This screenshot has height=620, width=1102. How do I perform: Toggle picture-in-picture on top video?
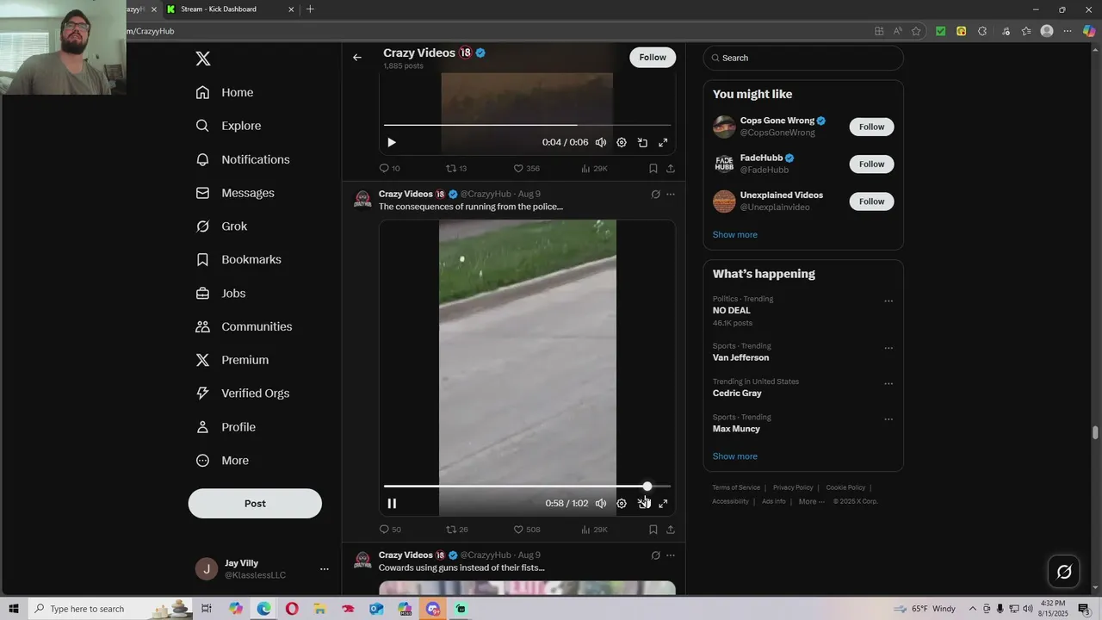point(642,143)
